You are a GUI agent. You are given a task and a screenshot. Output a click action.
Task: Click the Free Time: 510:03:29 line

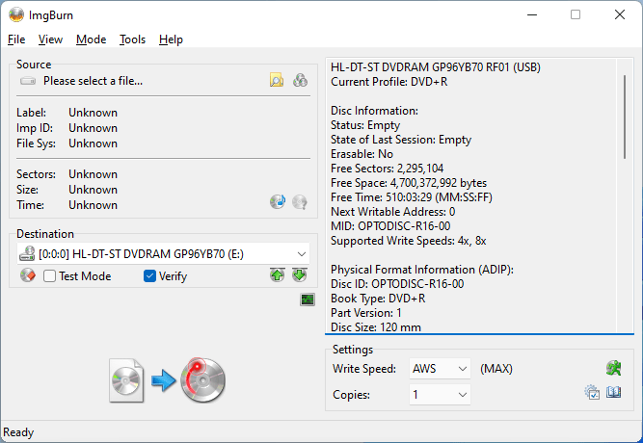tap(412, 197)
